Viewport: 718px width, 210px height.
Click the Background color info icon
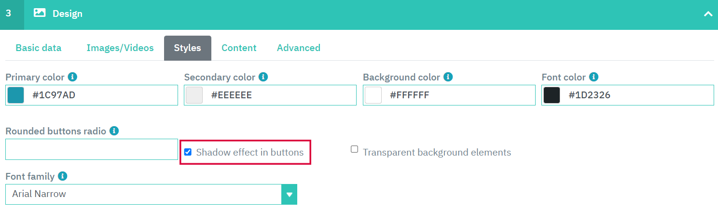[448, 77]
